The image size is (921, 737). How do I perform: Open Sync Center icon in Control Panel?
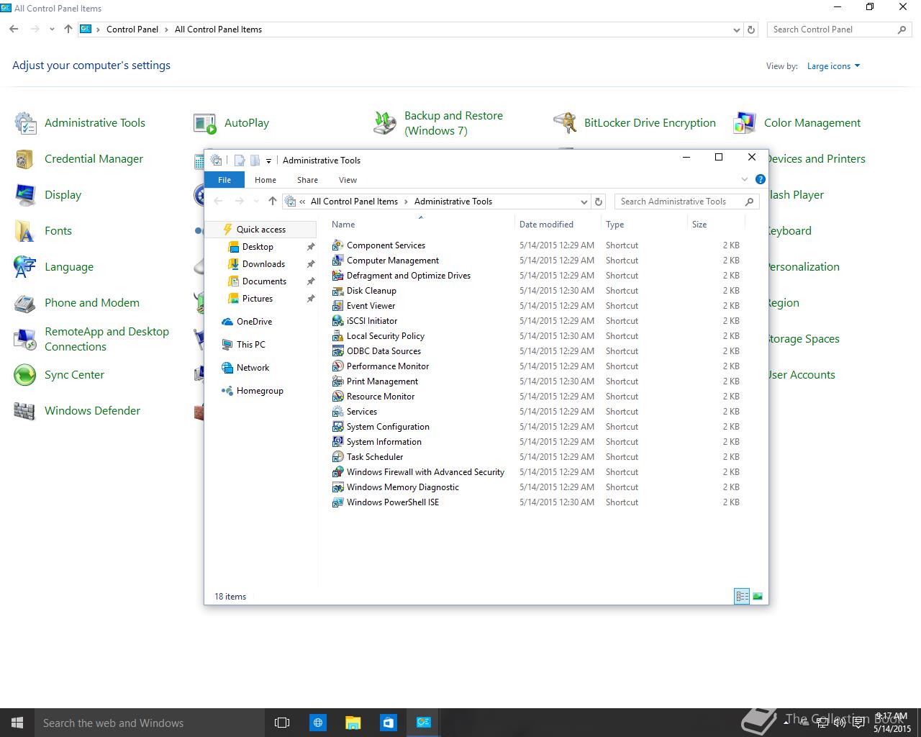tap(25, 375)
